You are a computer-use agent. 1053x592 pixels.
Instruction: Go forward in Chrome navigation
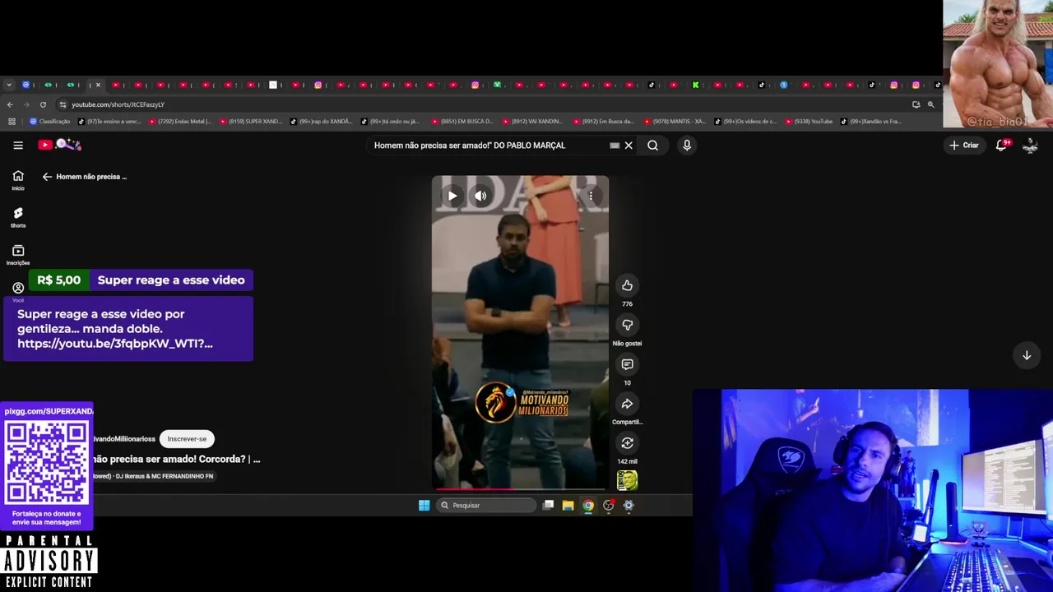[x=26, y=104]
